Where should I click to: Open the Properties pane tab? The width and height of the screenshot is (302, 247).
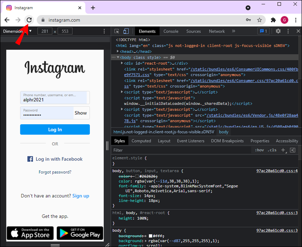260,141
